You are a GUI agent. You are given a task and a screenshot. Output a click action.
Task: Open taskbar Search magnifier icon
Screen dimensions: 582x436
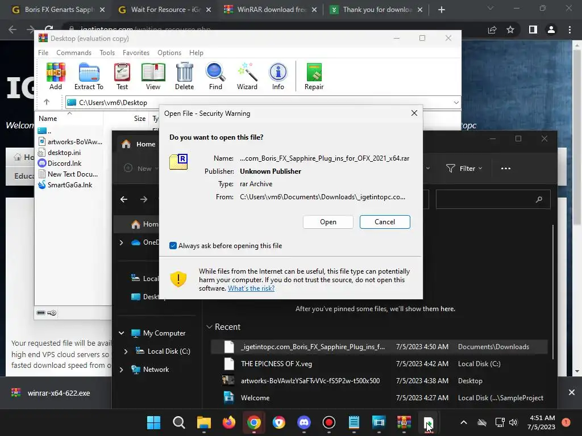(x=179, y=422)
